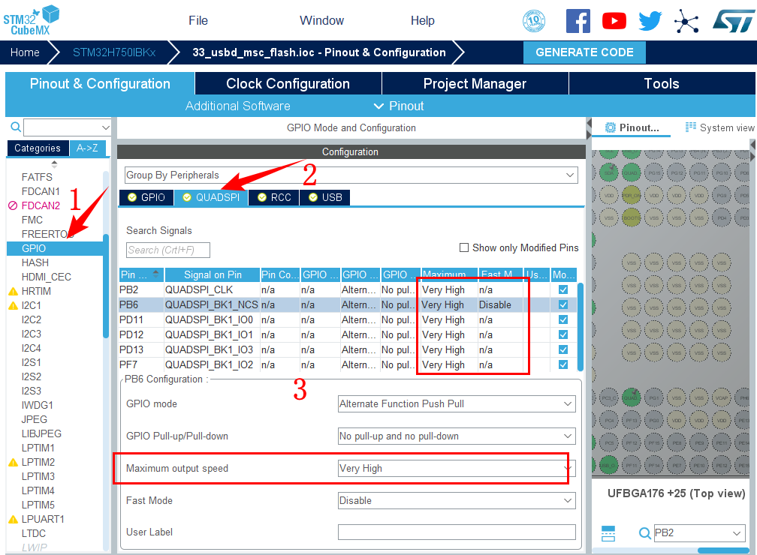
Task: Click the 10-year anniversary badge icon
Action: (533, 21)
